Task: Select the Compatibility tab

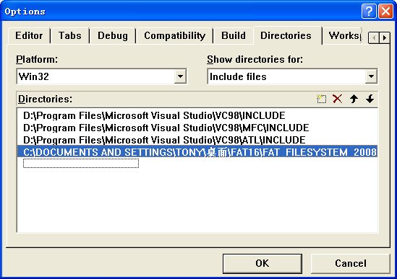Action: (174, 35)
